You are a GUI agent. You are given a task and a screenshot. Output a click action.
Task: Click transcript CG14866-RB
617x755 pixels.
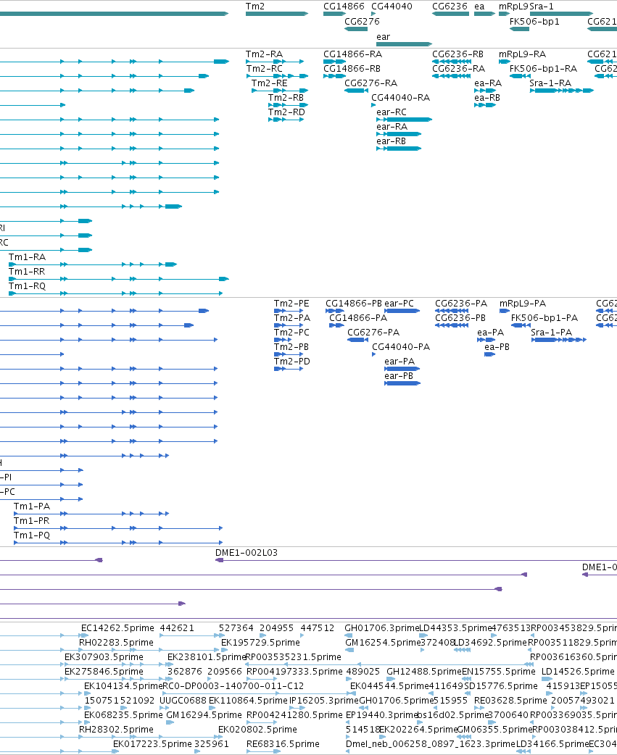click(x=334, y=76)
